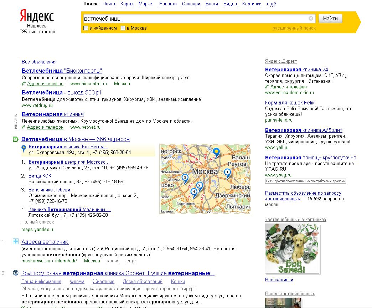Click the Найти search button
This screenshot has height=308, width=372.
coord(330,19)
